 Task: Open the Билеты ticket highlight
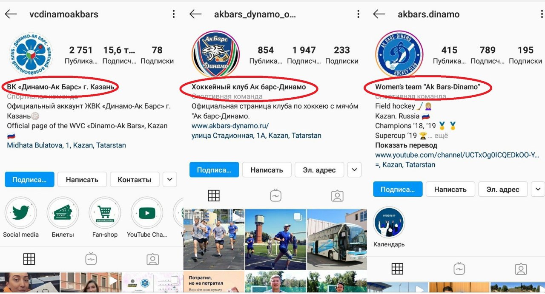click(63, 213)
